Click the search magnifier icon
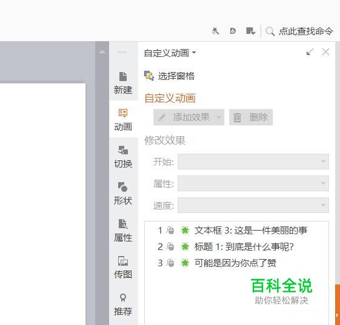Screen dimensions: 340x325 270,31
